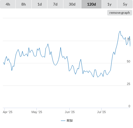133x128 pixels.
Task: Select the 7d time range
Action: pyautogui.click(x=55, y=4)
